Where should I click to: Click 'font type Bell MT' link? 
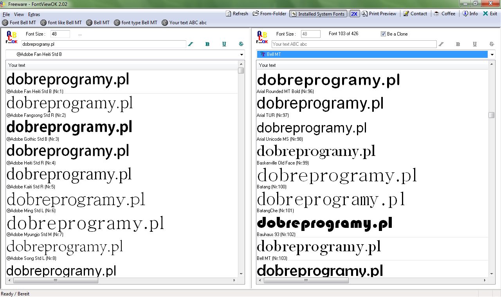click(x=136, y=23)
